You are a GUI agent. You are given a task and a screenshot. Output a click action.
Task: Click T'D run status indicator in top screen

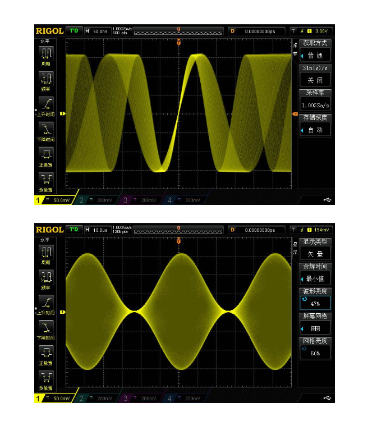(73, 31)
